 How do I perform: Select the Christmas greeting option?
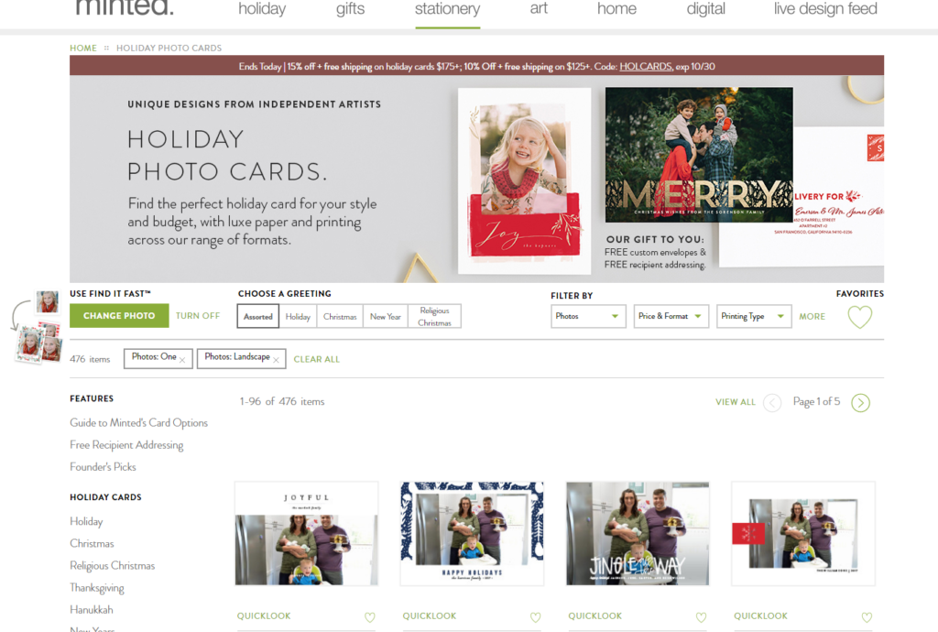(340, 316)
